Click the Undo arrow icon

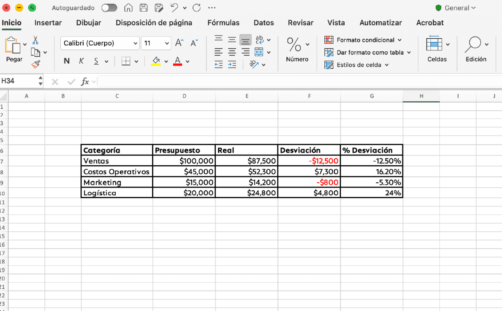174,8
